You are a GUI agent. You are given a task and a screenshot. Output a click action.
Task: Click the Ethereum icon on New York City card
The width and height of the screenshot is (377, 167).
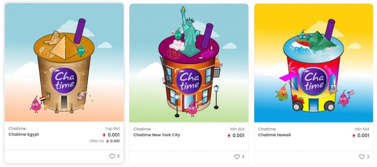(x=229, y=136)
